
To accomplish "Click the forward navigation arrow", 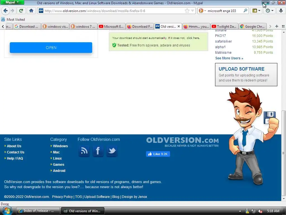I will [12, 11].
